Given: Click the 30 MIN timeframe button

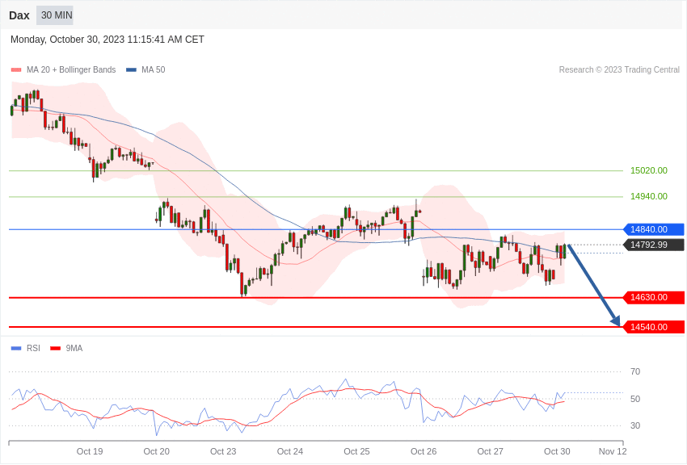Looking at the screenshot, I should [x=55, y=15].
